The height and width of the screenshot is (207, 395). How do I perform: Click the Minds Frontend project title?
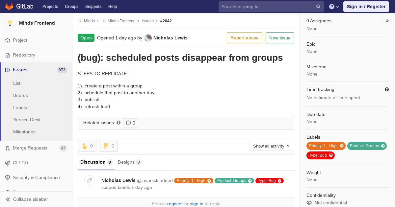pos(37,23)
